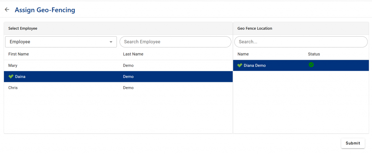Select the Mary Demo employee row
The height and width of the screenshot is (154, 372).
coord(118,66)
